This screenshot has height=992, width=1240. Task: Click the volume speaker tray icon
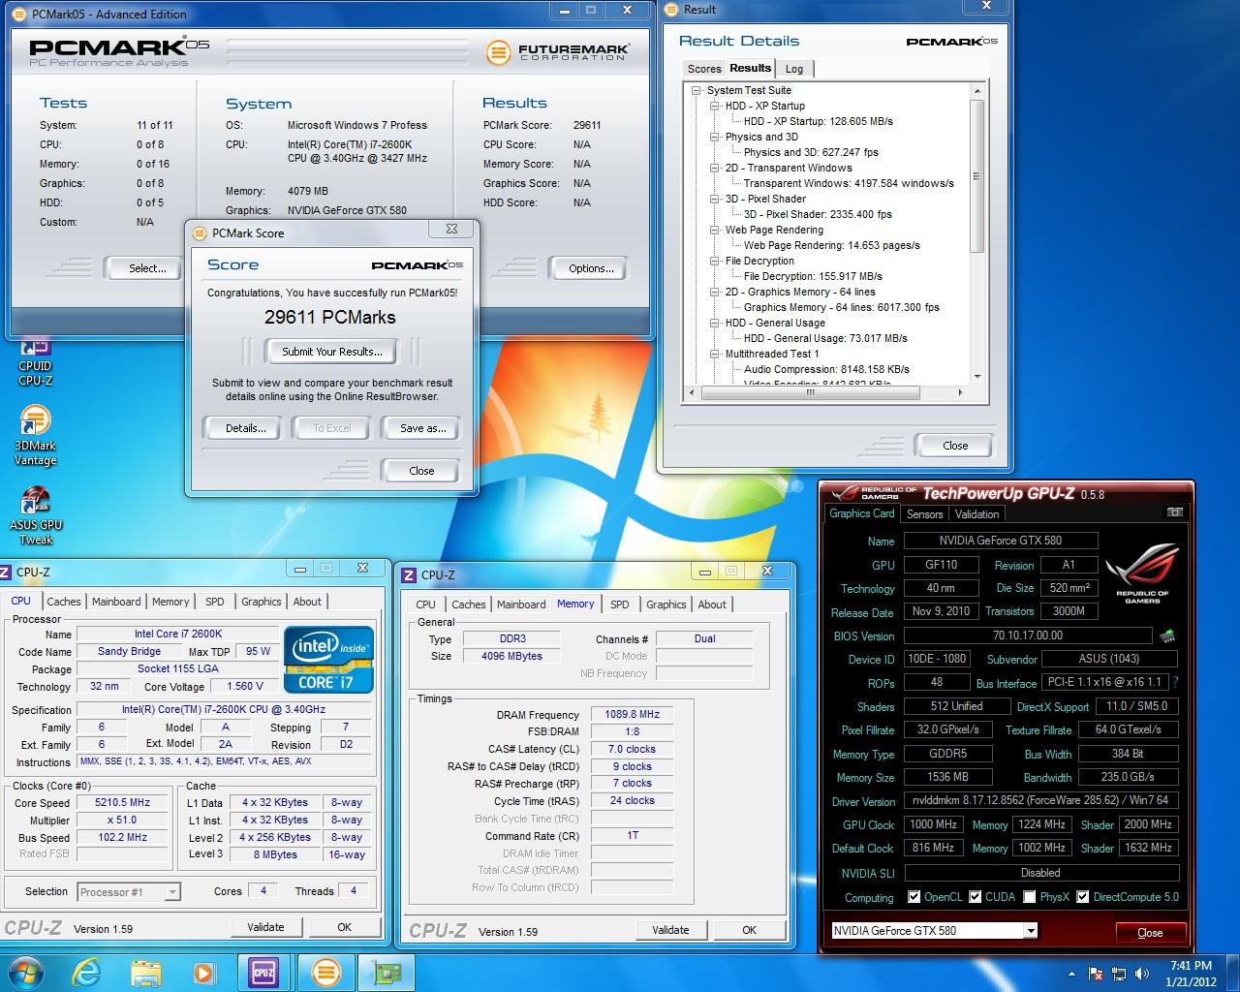pyautogui.click(x=1143, y=974)
